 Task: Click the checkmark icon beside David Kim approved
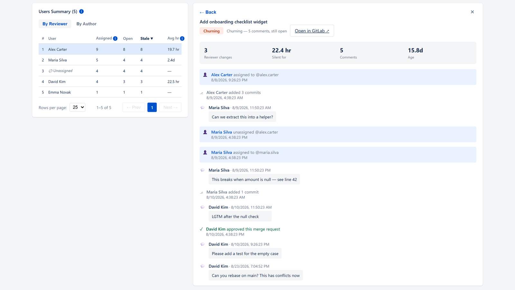click(201, 229)
